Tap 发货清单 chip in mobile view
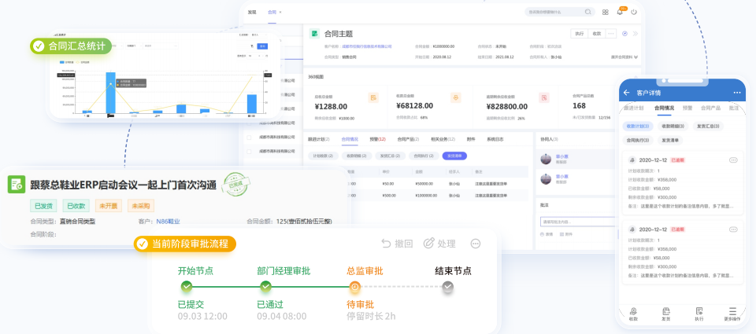Image resolution: width=756 pixels, height=334 pixels. 671,141
